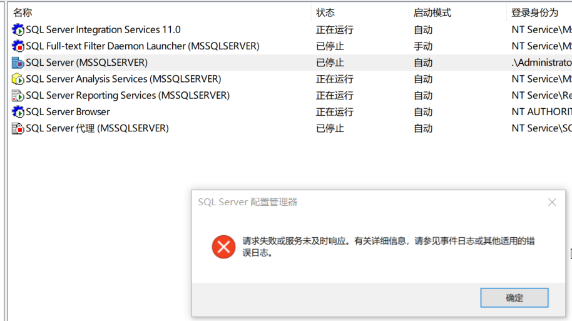The image size is (572, 321).
Task: Select SQL Server Analysis Services (MSSQLSERVER)
Action: tap(124, 79)
